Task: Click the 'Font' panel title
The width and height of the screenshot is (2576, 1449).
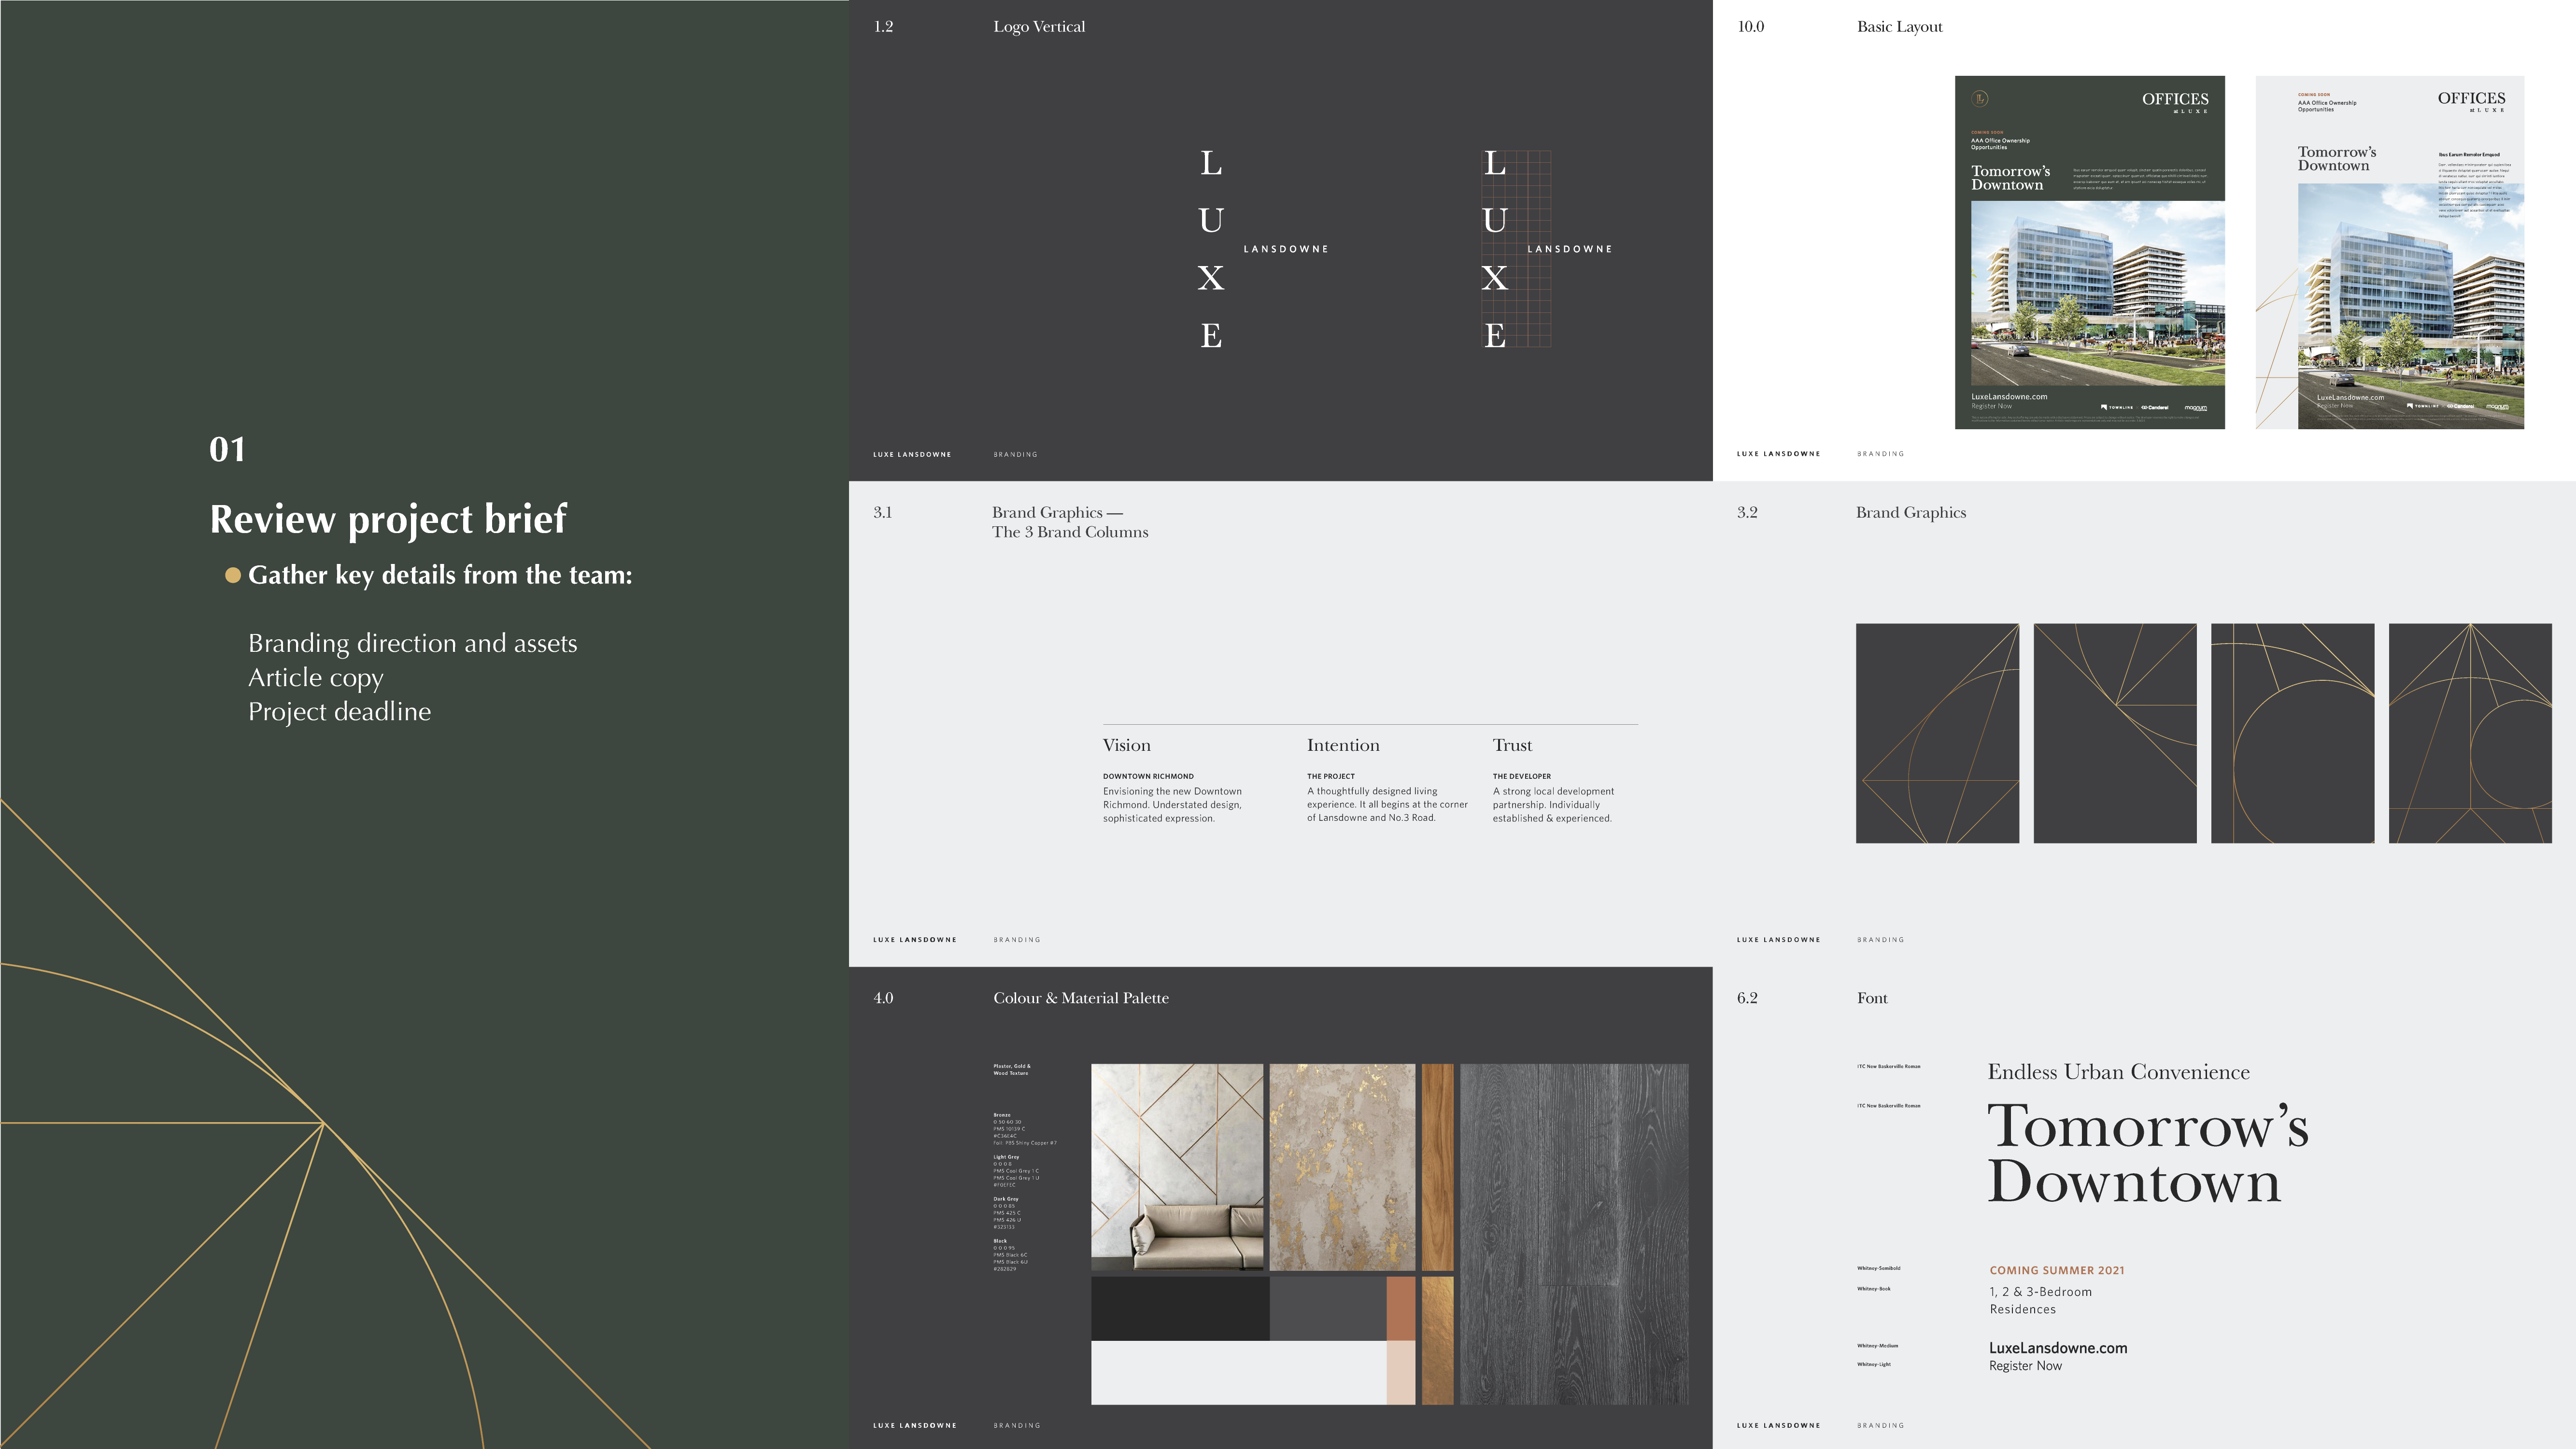Action: (x=1872, y=998)
